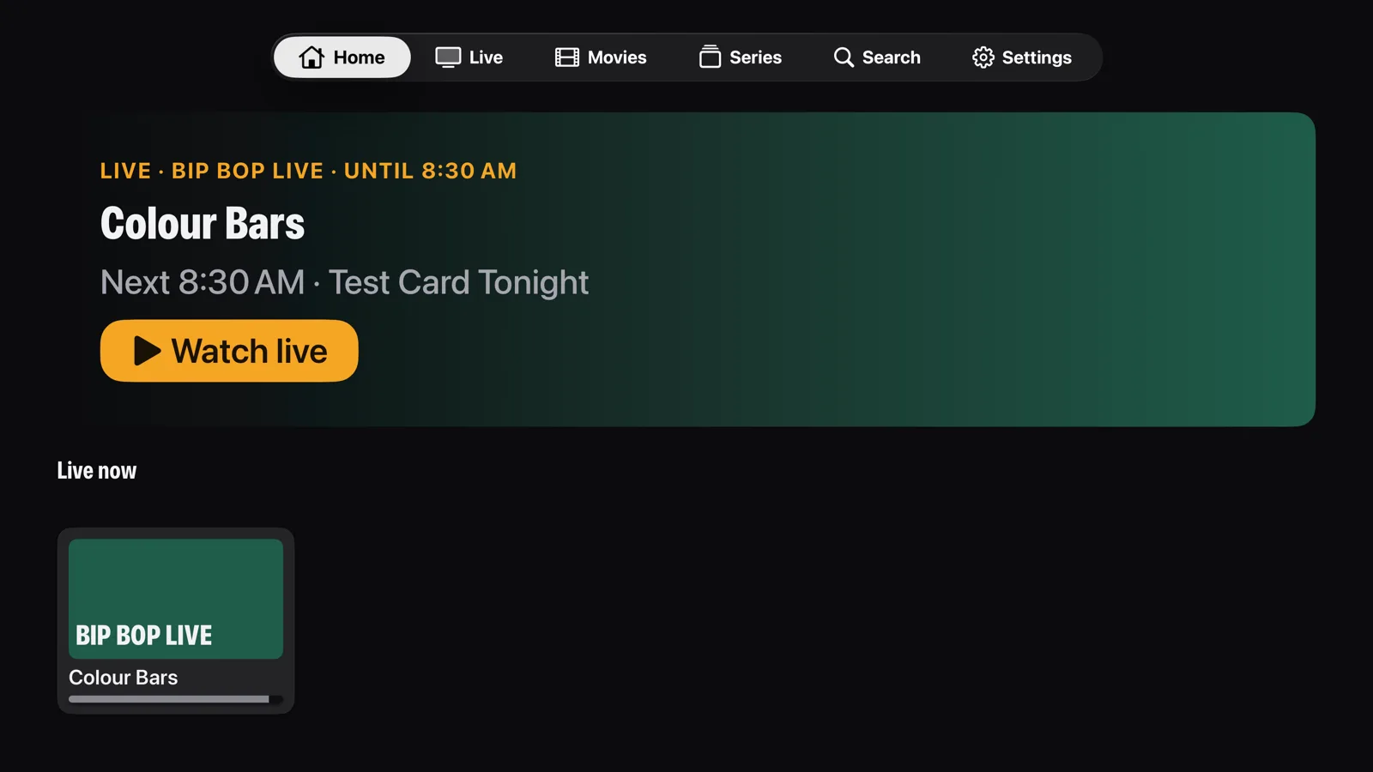The image size is (1373, 772).
Task: Click the Live TV screen icon
Action: pos(448,57)
